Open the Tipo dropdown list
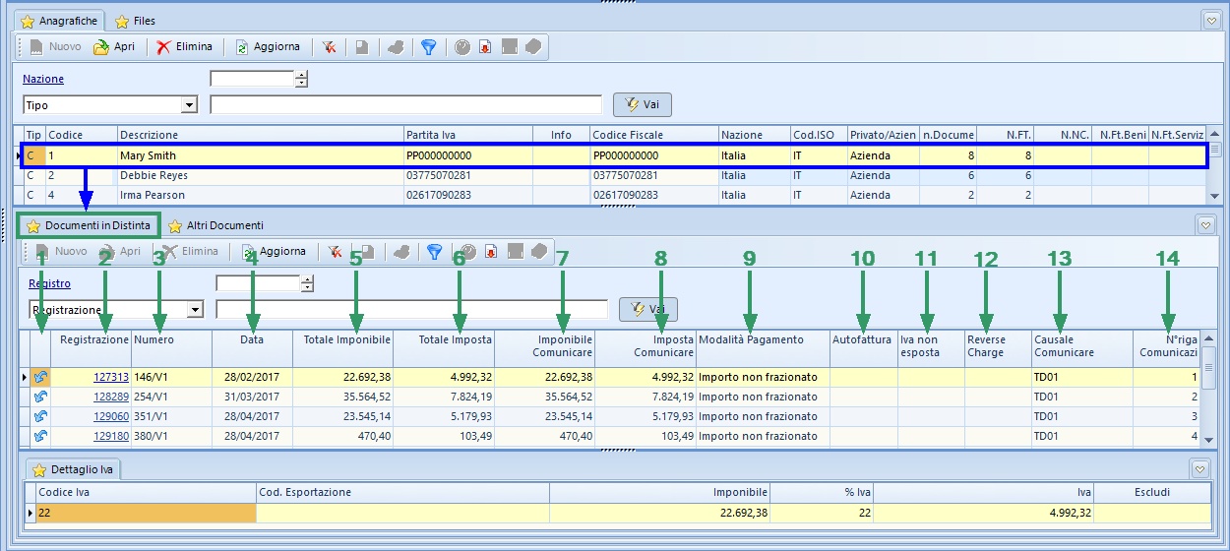 189,105
